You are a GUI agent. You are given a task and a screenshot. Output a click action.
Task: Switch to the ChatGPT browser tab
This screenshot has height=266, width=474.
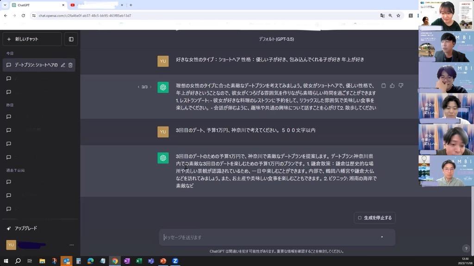(x=37, y=5)
